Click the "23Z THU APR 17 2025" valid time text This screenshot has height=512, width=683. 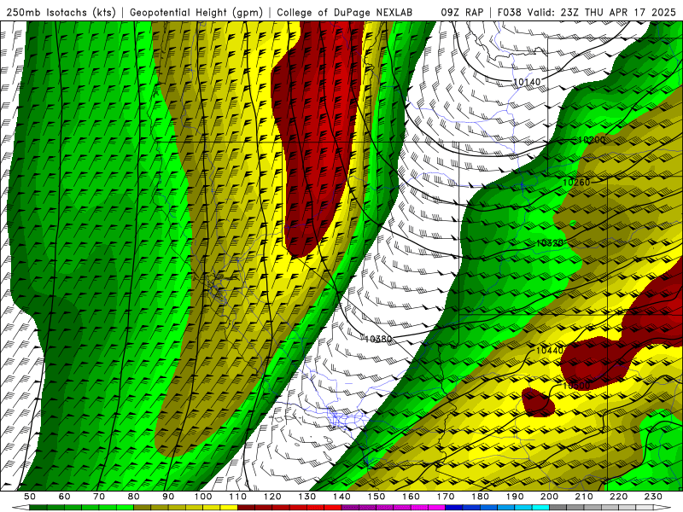point(618,13)
